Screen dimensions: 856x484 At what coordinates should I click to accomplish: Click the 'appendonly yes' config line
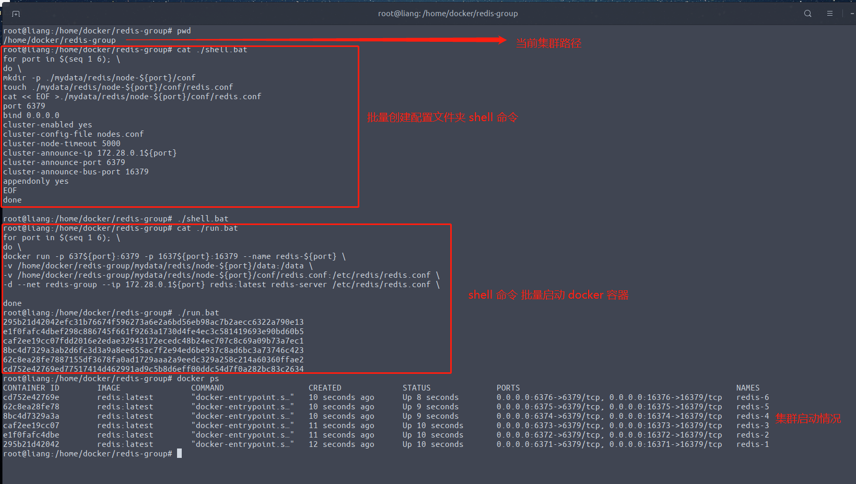[x=36, y=181]
